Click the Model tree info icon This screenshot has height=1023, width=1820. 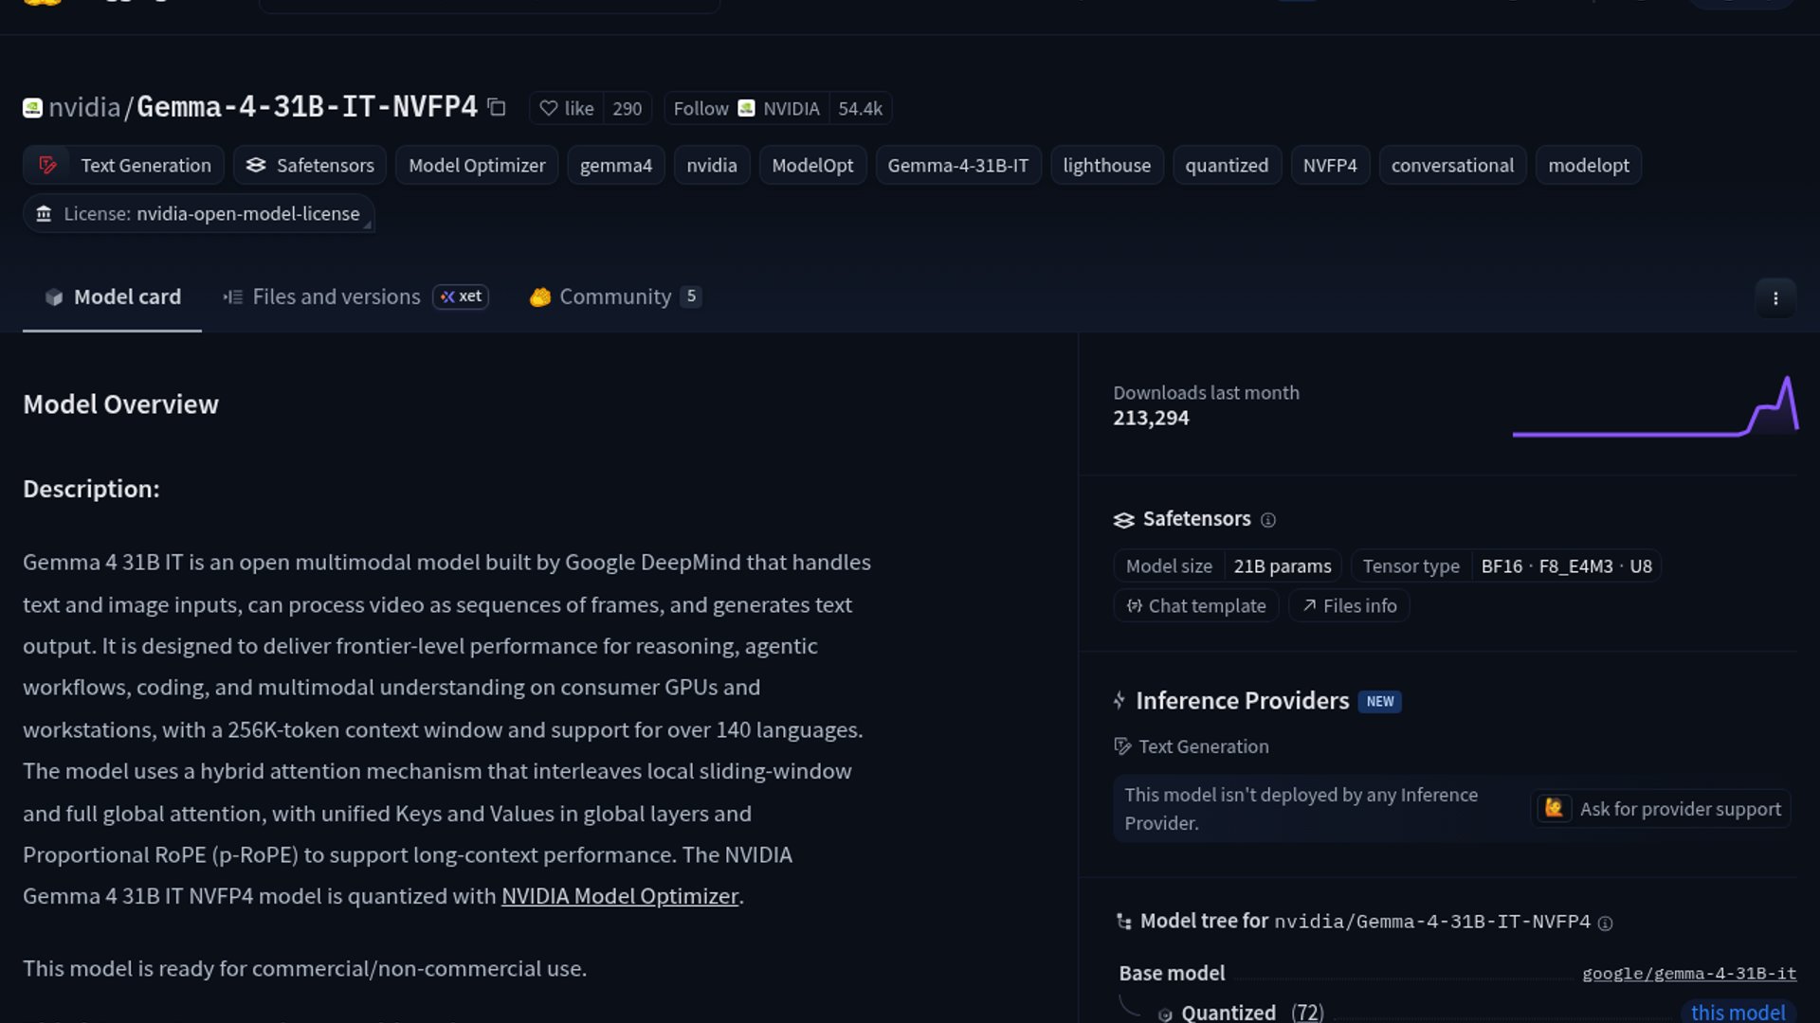pos(1605,923)
